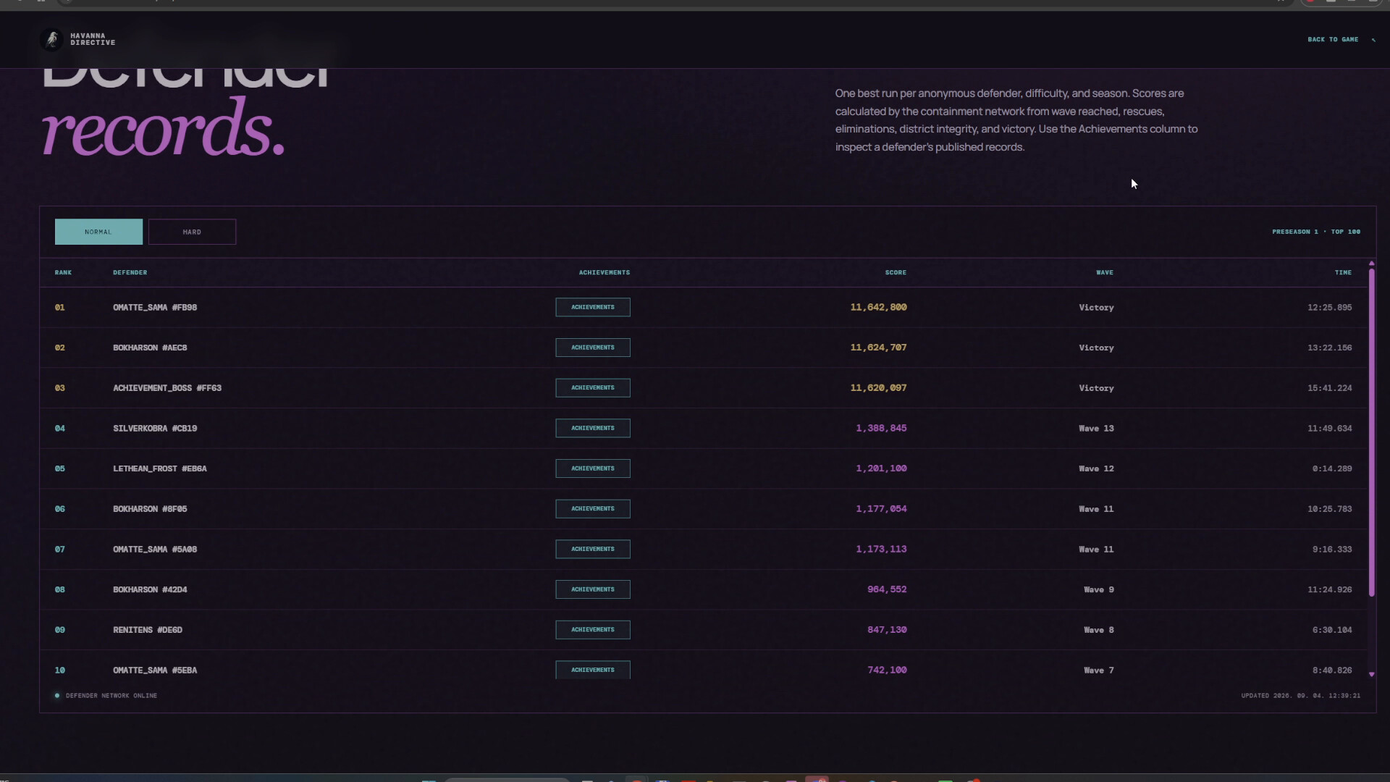Click the Time column header
This screenshot has height=782, width=1390.
[x=1343, y=272]
